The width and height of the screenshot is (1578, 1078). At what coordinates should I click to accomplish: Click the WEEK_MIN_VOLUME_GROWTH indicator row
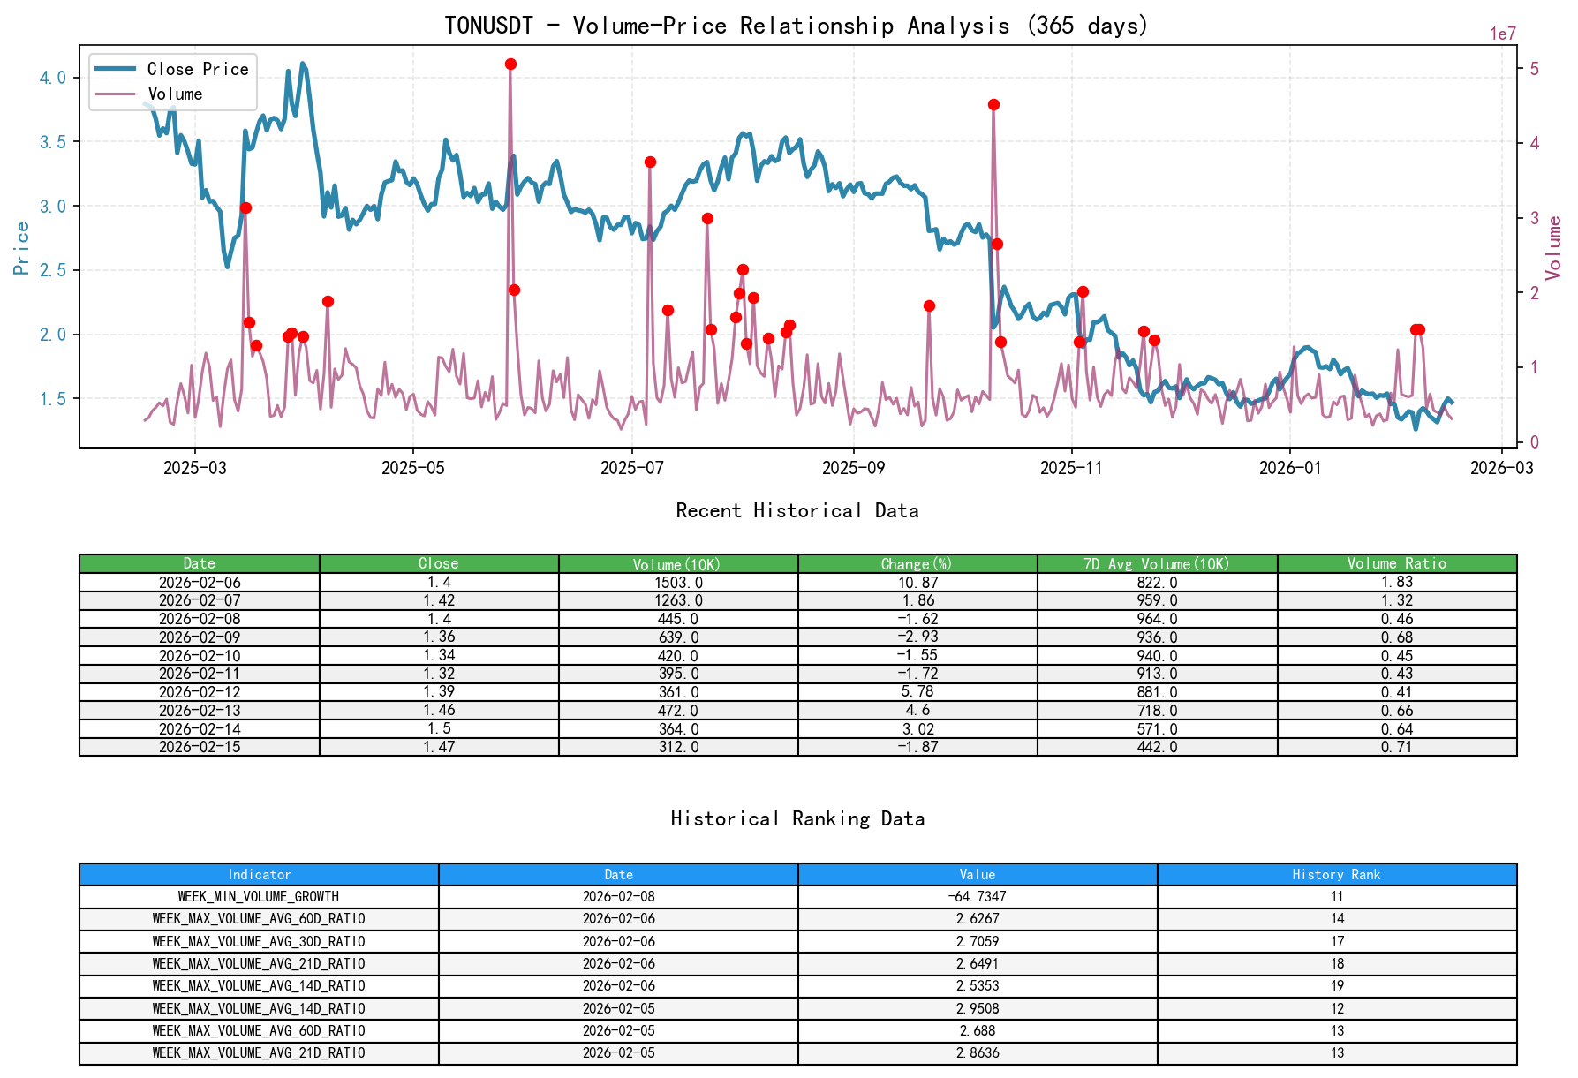pos(259,896)
